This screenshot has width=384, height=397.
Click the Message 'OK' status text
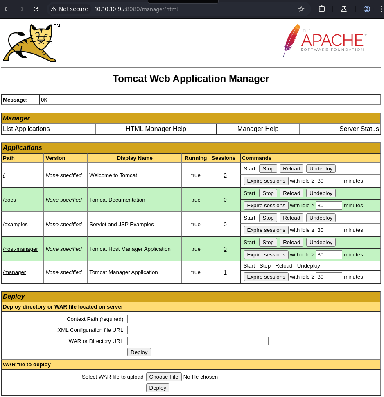tap(44, 100)
